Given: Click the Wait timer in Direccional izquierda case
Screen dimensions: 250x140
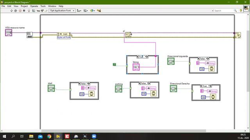Looking at the screenshot, I should [211, 69].
